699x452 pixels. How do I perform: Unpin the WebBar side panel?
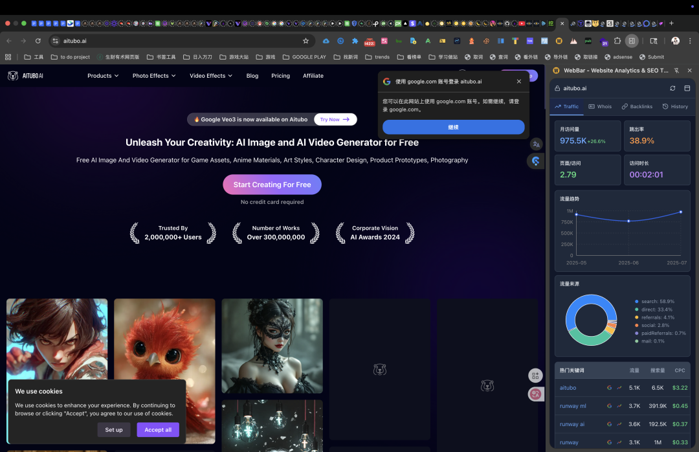point(677,71)
